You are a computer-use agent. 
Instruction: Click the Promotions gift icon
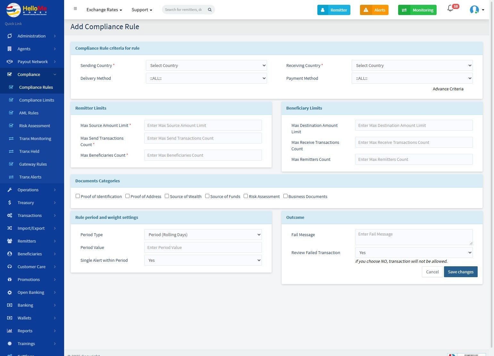[x=10, y=279]
